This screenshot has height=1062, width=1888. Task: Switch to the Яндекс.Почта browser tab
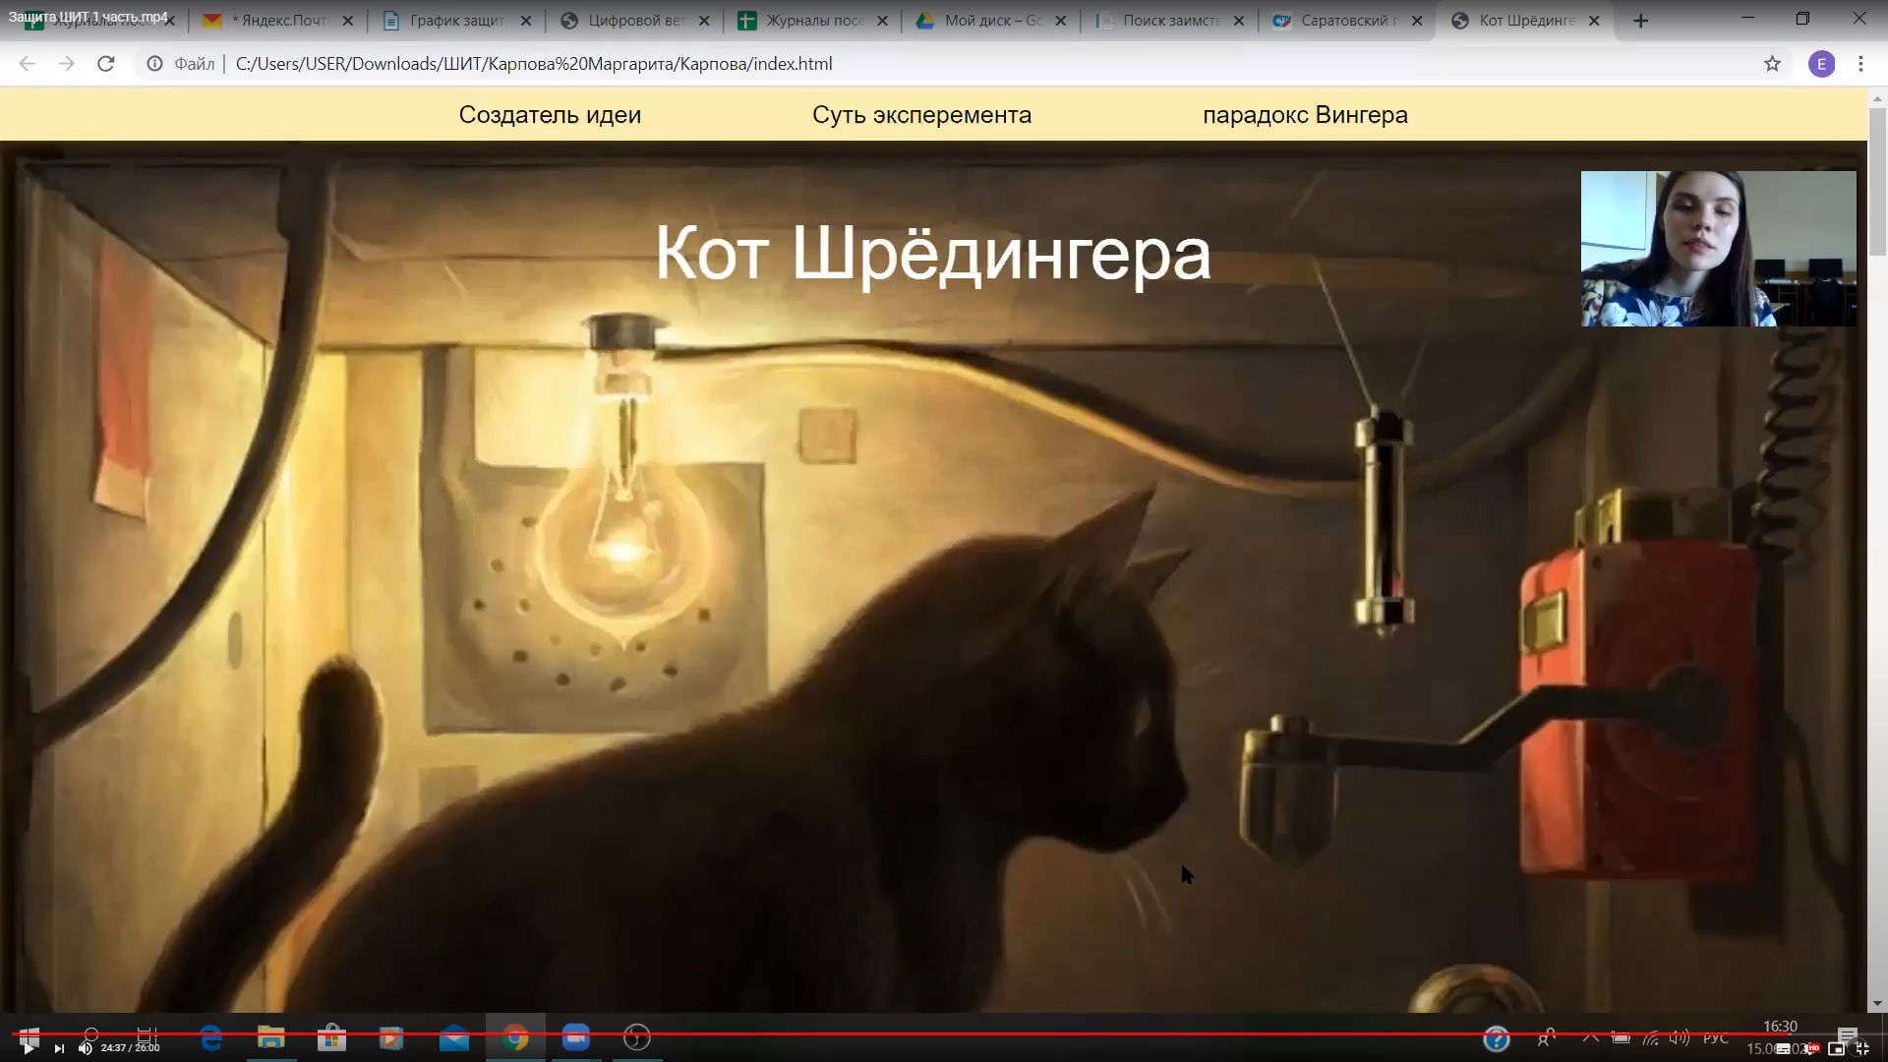tap(279, 21)
